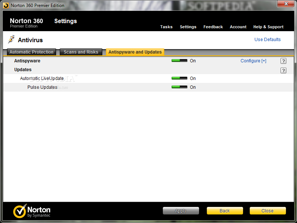Screen dimensions: 297x223
Task: Click the Antivirus heading text
Action: click(30, 40)
